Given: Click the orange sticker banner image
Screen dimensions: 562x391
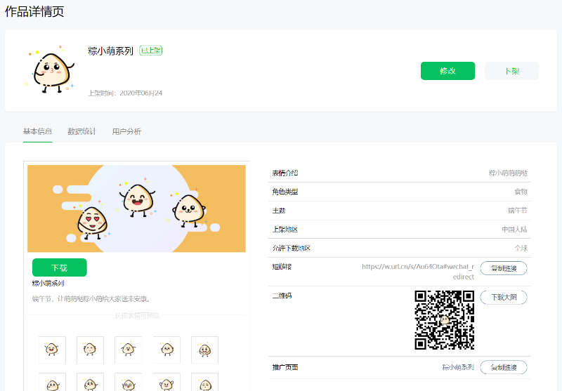Looking at the screenshot, I should pyautogui.click(x=136, y=208).
